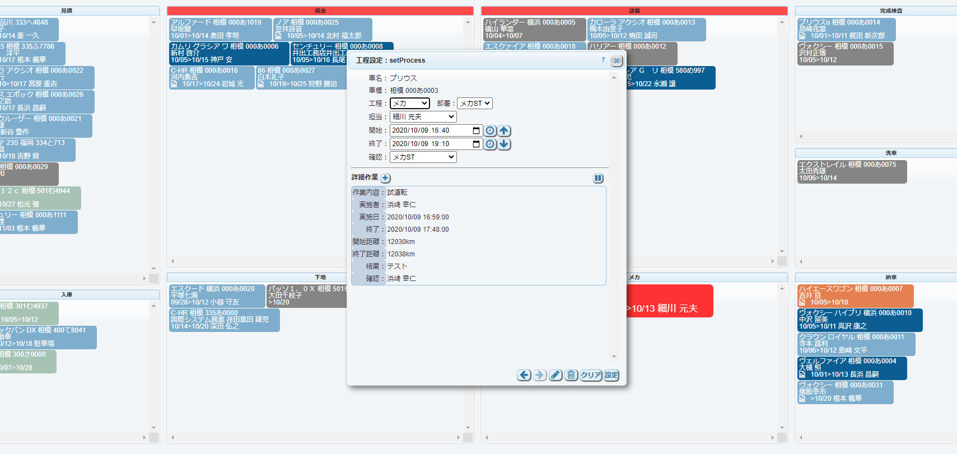The width and height of the screenshot is (957, 454).
Task: Delete process using the trash icon
Action: pyautogui.click(x=571, y=375)
